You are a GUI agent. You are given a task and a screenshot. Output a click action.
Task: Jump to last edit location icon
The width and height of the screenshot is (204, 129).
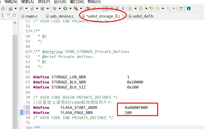point(152,8)
